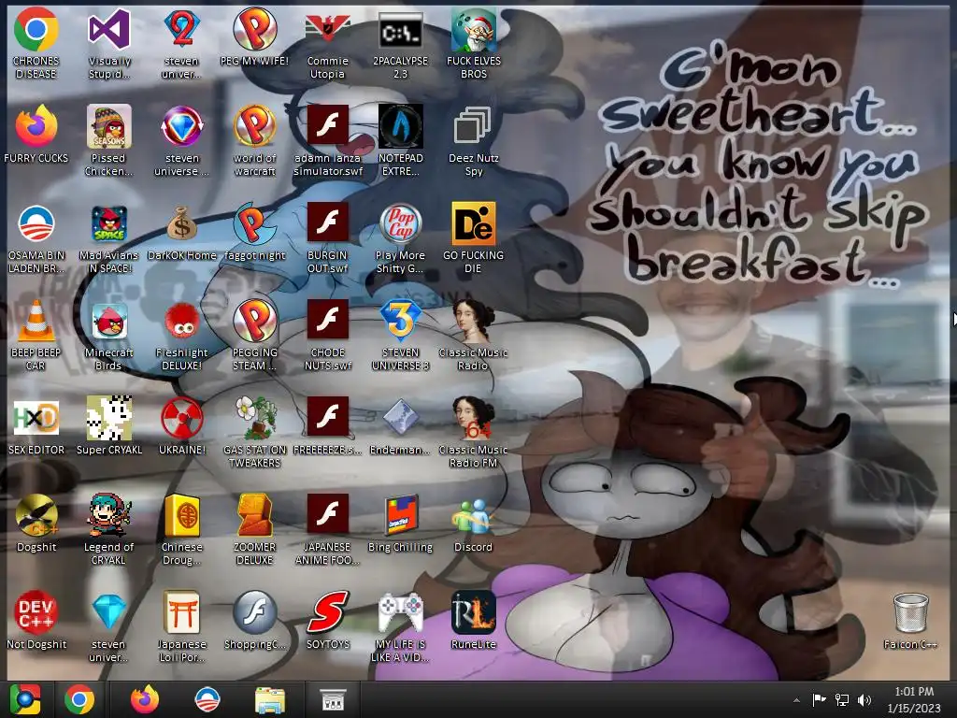Viewport: 957px width, 718px height.
Task: Launch Firefox from the taskbar
Action: click(x=145, y=699)
